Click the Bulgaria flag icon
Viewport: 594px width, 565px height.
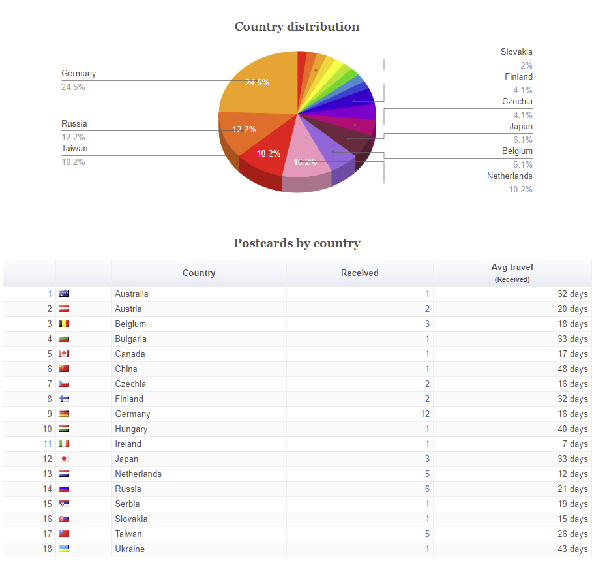[x=64, y=339]
